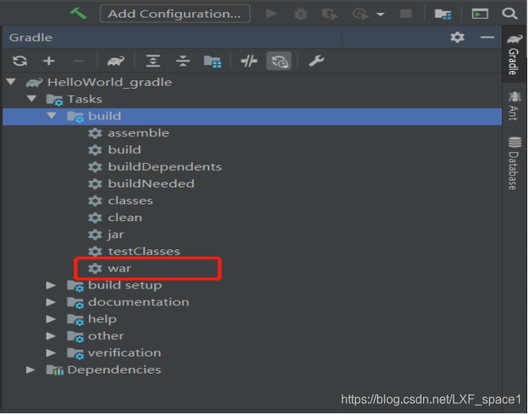This screenshot has height=414, width=528.
Task: Click the Debug bug icon in top toolbar
Action: point(300,14)
